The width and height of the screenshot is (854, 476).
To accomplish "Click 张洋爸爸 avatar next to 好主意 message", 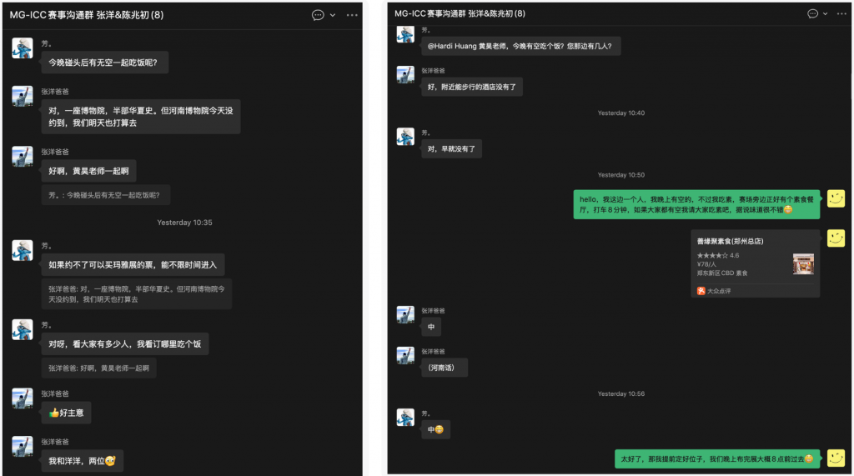I will tap(23, 398).
